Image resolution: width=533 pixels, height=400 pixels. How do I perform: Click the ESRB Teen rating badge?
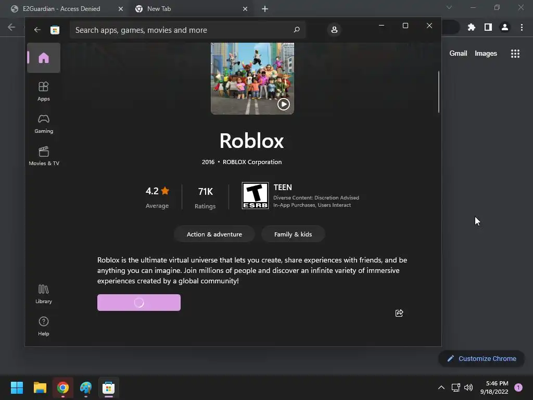(255, 196)
